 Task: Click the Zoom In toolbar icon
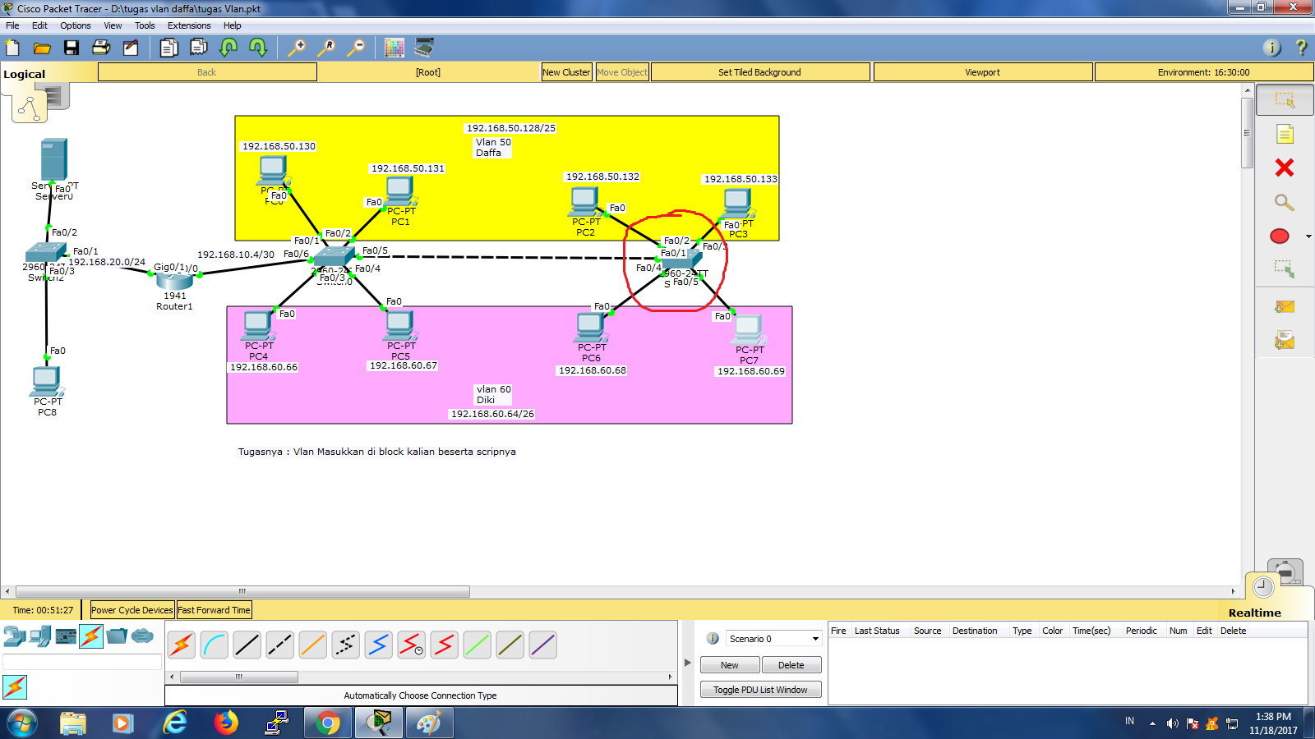pos(298,48)
